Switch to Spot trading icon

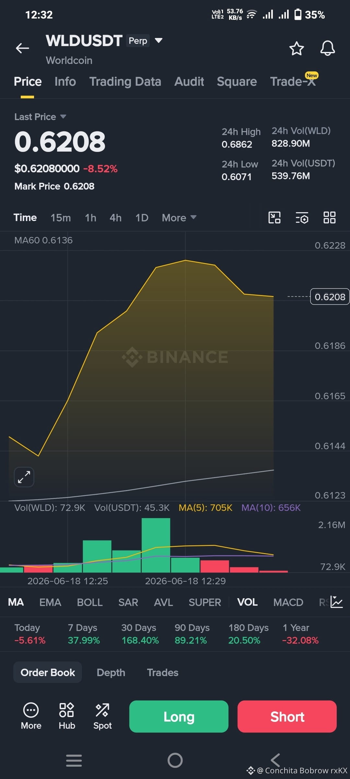pyautogui.click(x=102, y=716)
